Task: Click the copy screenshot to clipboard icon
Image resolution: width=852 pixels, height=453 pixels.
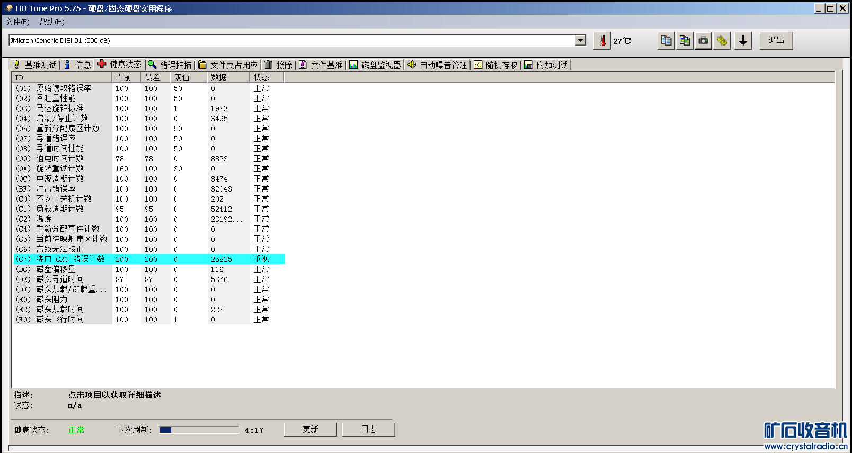Action: pyautogui.click(x=685, y=41)
